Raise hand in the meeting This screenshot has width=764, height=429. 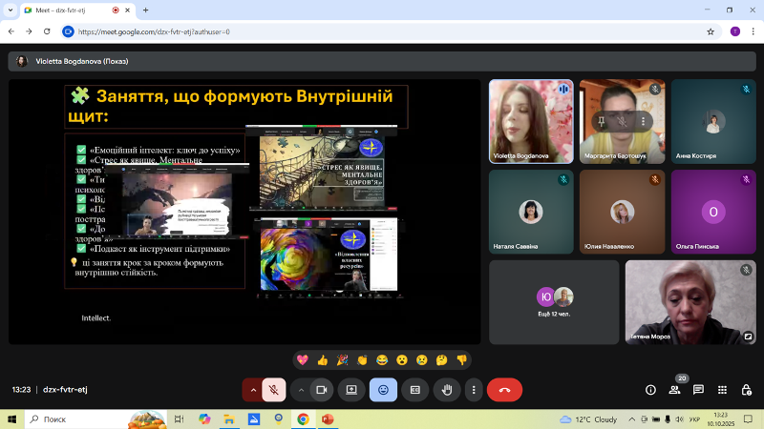pos(445,389)
